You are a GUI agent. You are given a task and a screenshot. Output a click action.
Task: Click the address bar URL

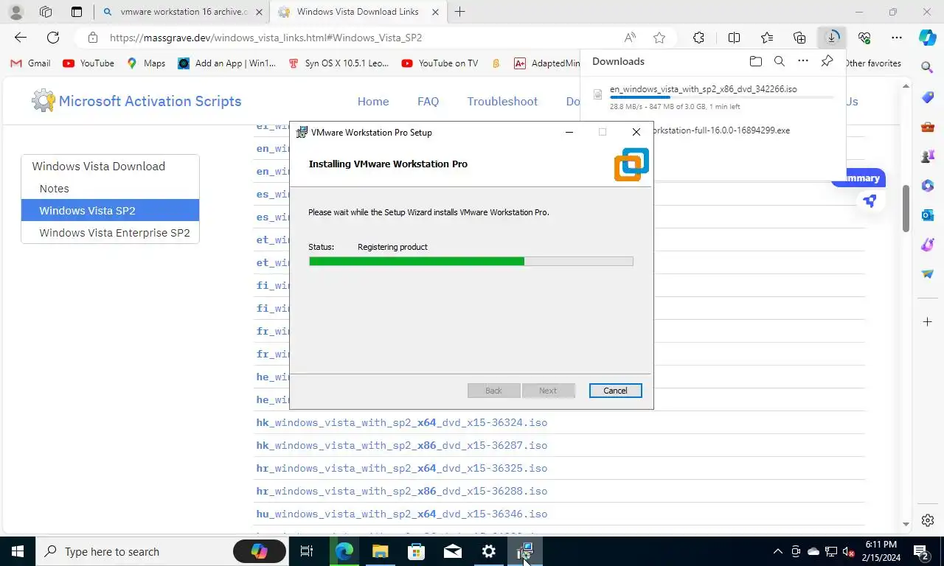point(266,38)
